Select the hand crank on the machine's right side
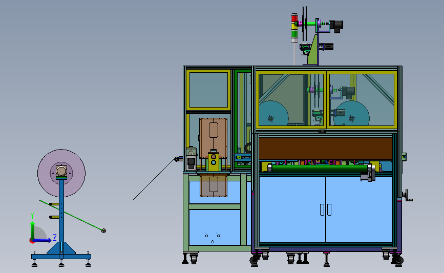This screenshot has width=444, height=273. pos(407,196)
